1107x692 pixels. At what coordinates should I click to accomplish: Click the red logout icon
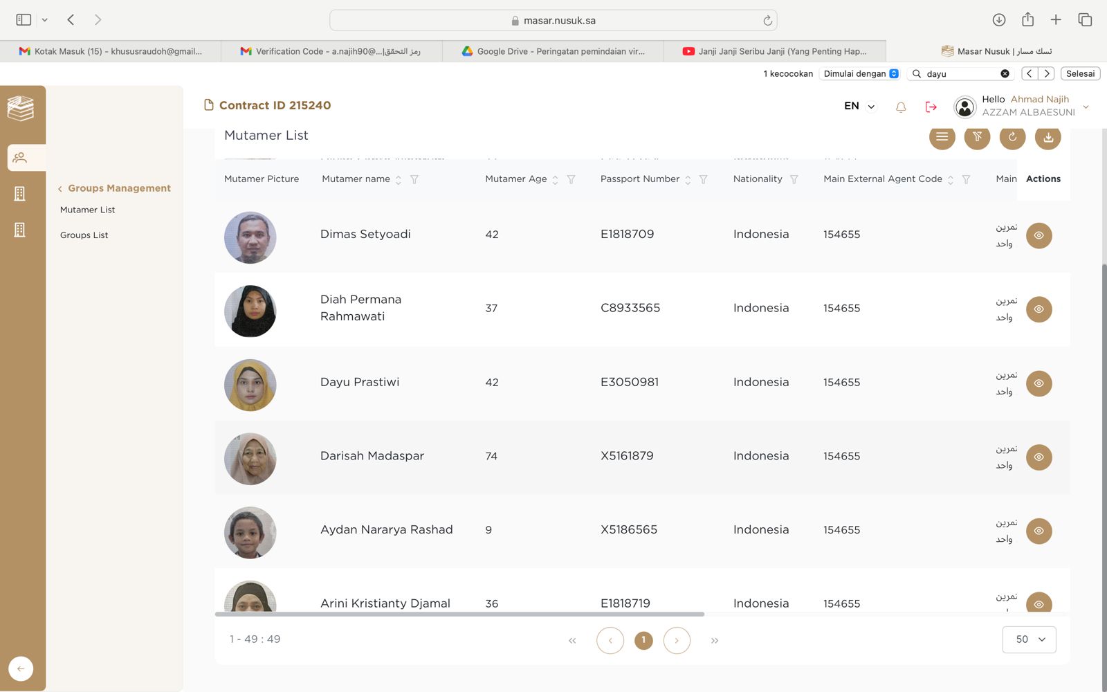tap(931, 107)
